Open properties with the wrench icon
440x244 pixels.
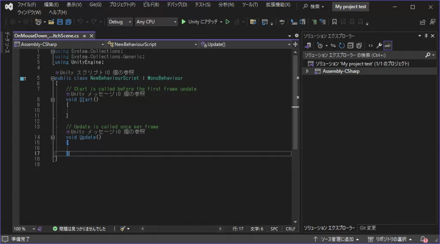point(379,46)
